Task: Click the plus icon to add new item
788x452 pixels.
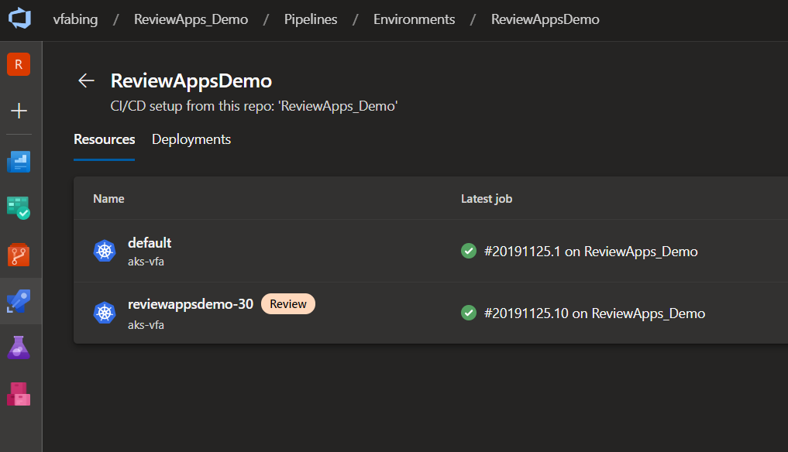Action: click(19, 111)
